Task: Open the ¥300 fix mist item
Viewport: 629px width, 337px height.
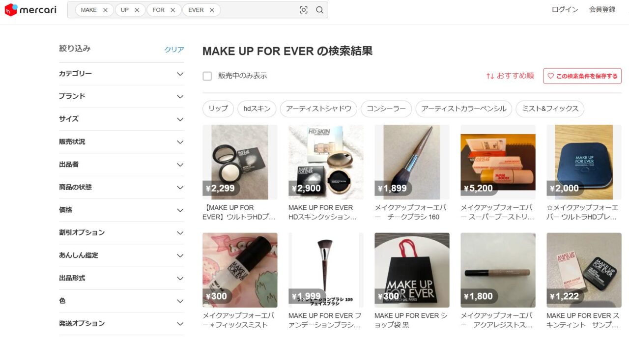Action: coord(240,270)
